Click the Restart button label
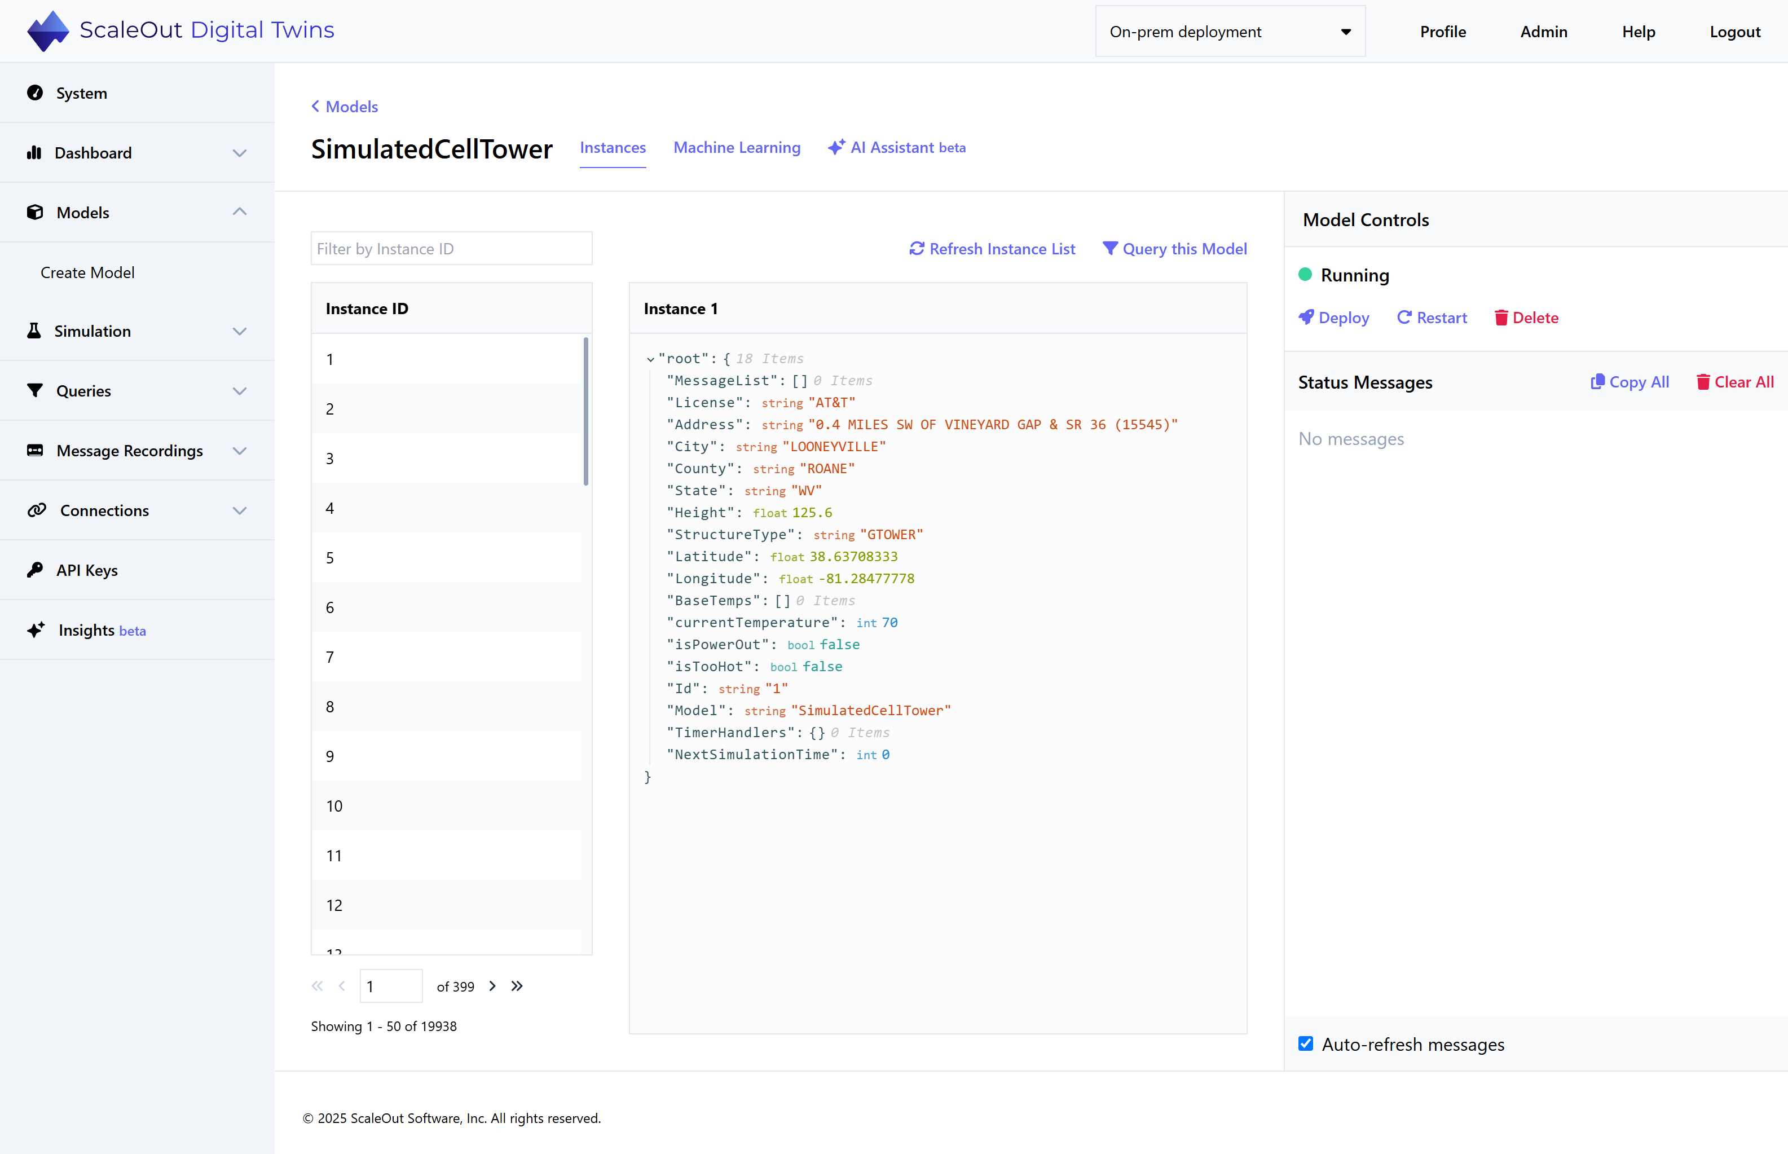 (1442, 318)
